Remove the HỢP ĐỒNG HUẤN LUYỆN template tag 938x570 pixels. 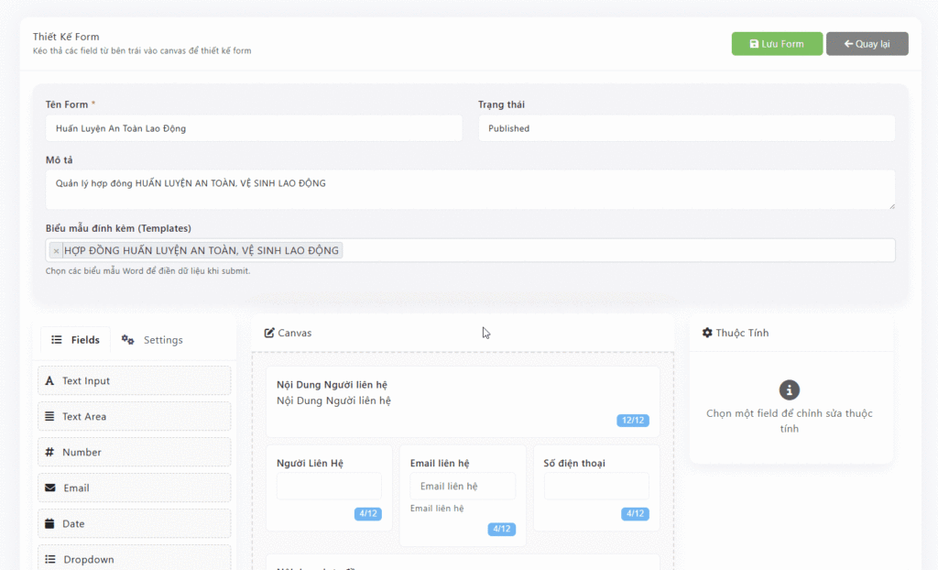tap(56, 251)
